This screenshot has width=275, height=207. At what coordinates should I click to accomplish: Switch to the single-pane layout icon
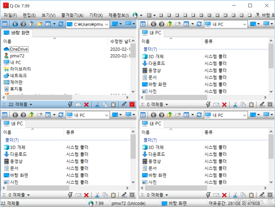250,15
